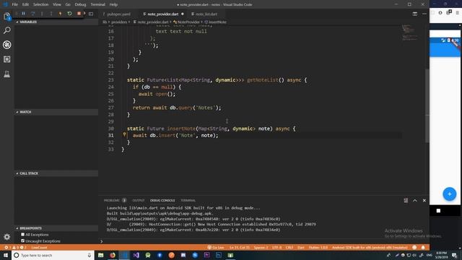Screen dimensions: 462x260
Task: Click the Step Over debug button
Action: pos(32,14)
